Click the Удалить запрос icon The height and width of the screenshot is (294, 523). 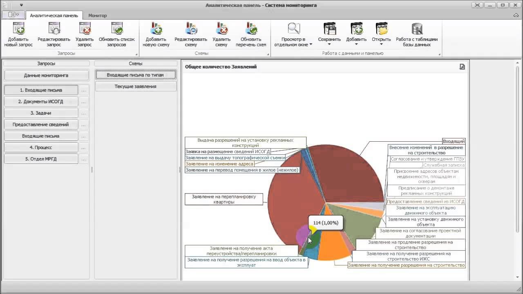pos(85,29)
